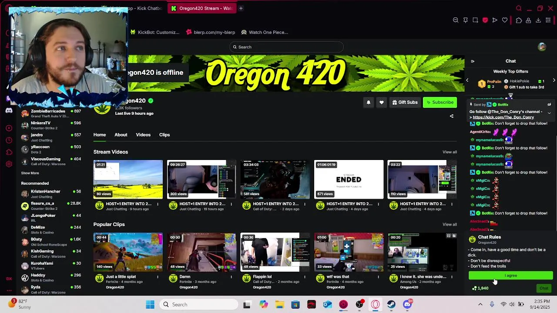Collapse the Weekly Top Gifters section
Screen dimensions: 557x313
click(510, 94)
